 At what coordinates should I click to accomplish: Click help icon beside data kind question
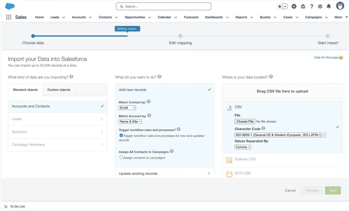[71, 77]
